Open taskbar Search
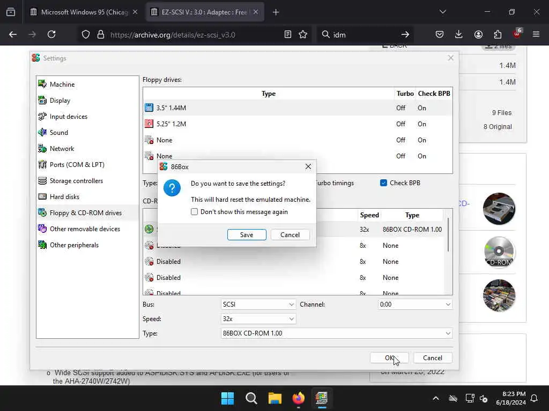The height and width of the screenshot is (411, 549). (251, 398)
